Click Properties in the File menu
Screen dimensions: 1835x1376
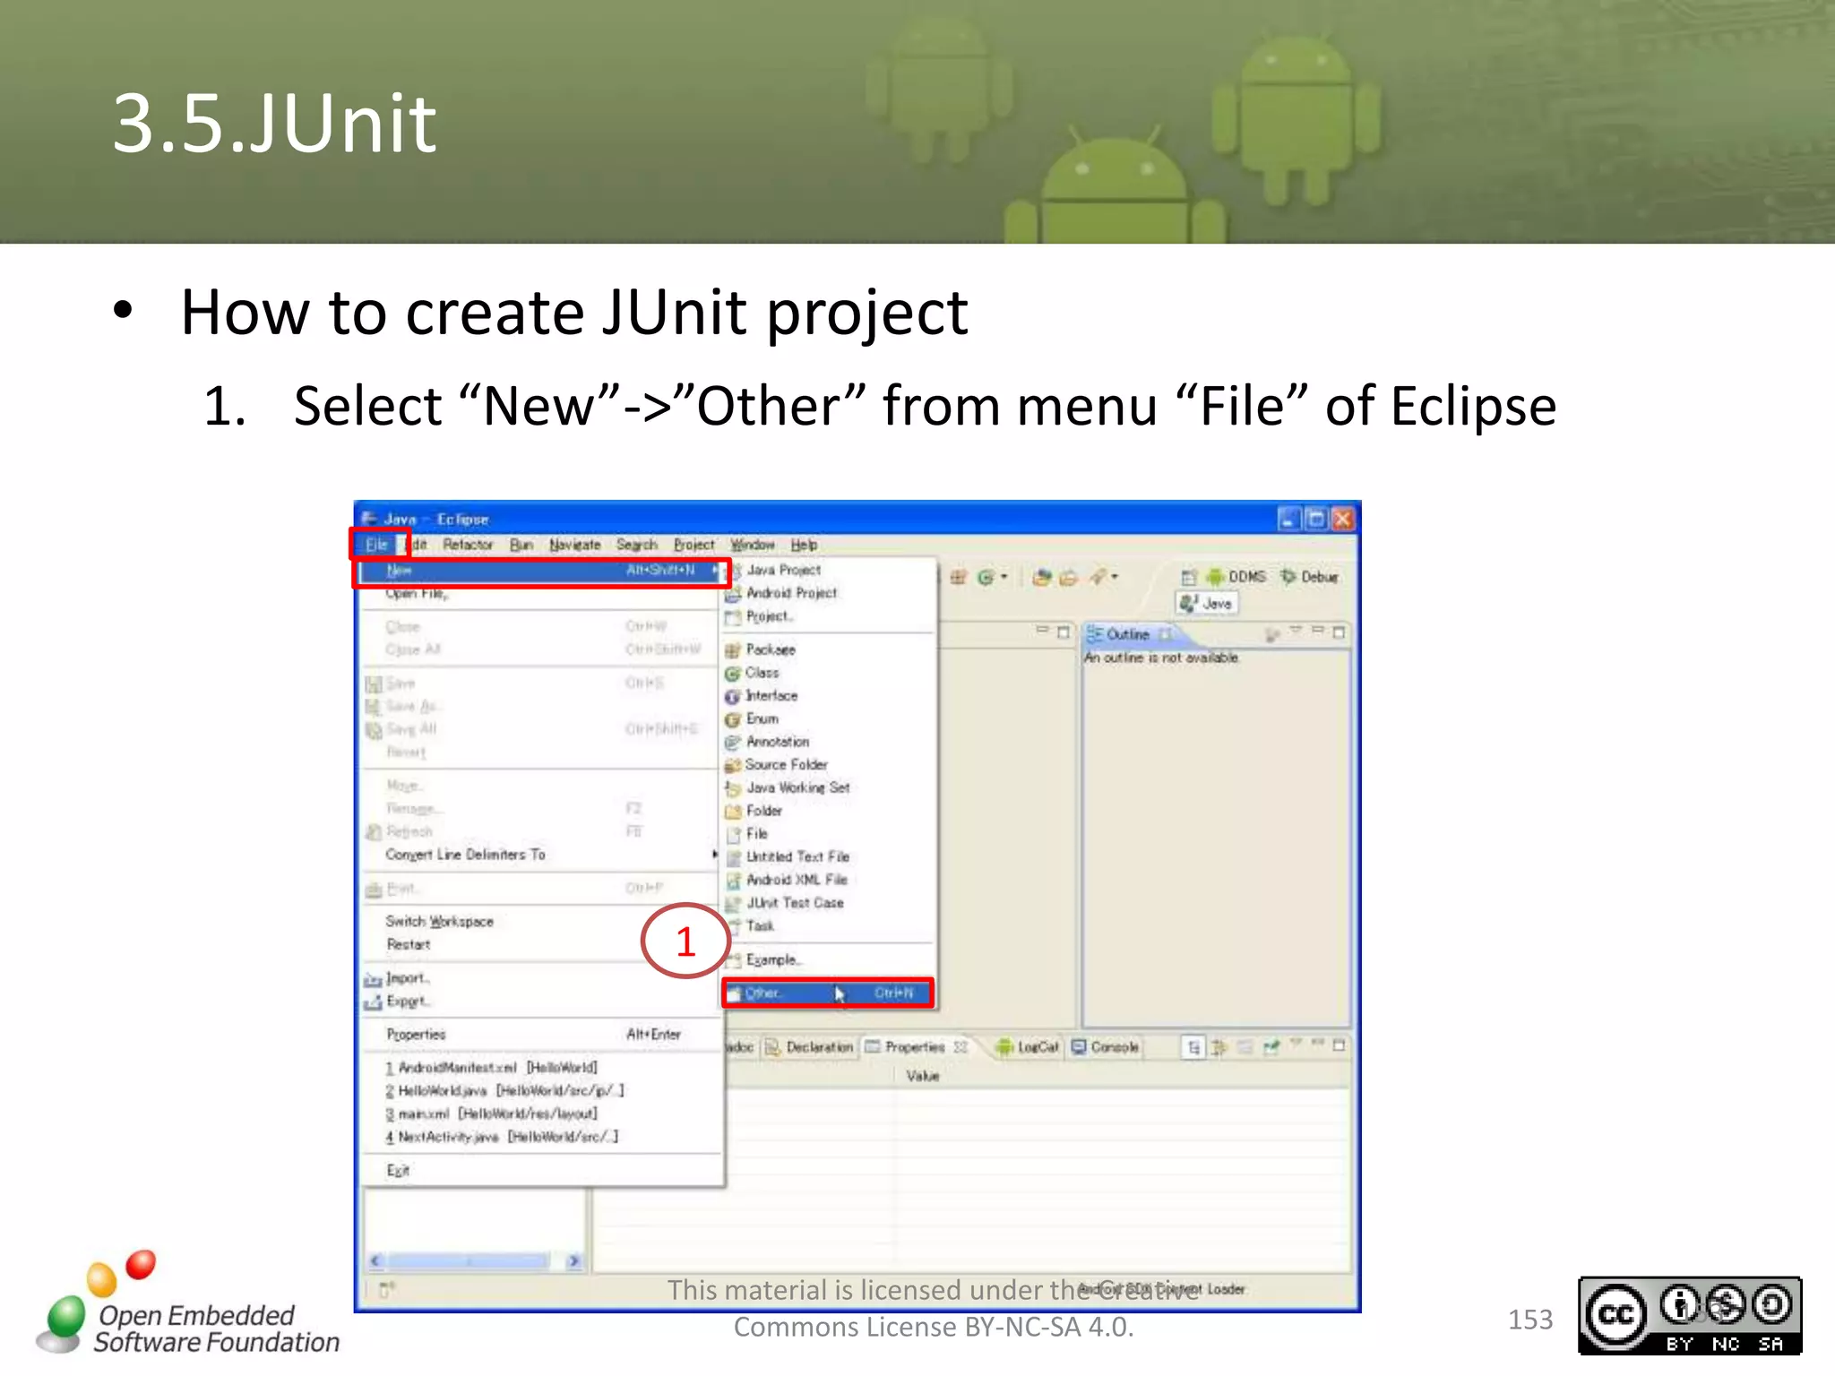(541, 1035)
